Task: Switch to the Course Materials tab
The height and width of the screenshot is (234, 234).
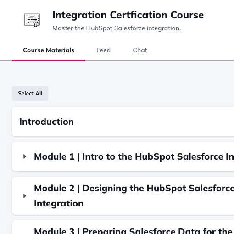Action: point(49,50)
